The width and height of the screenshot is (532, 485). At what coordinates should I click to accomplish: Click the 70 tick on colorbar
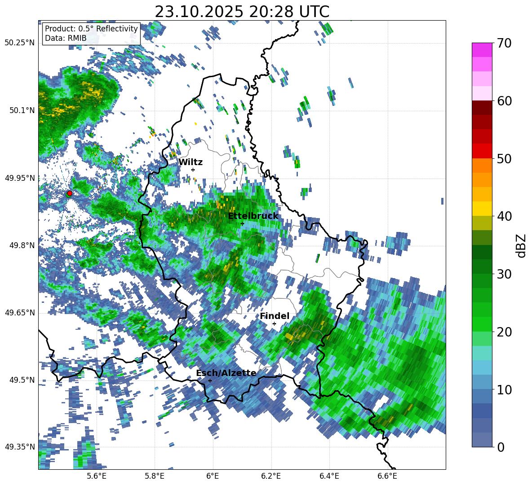pos(504,43)
